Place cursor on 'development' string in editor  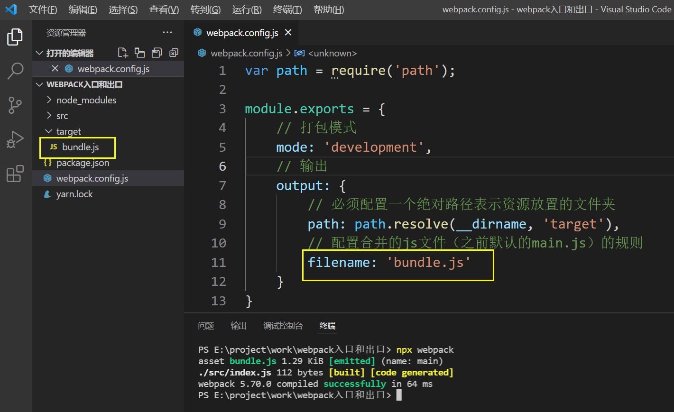click(374, 147)
